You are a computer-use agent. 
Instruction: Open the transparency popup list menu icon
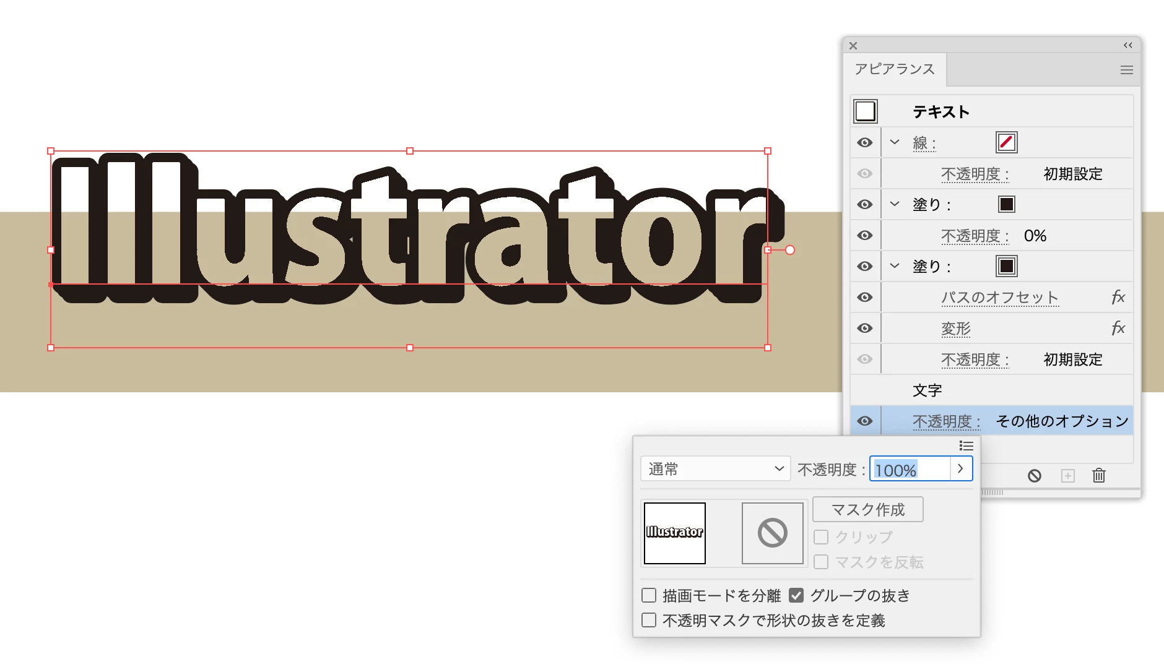(966, 445)
